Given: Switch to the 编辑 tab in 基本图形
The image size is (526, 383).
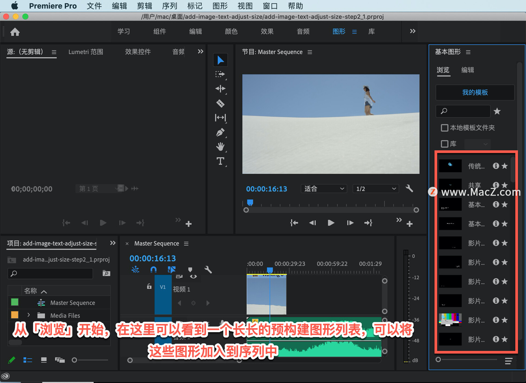Looking at the screenshot, I should click(x=468, y=70).
